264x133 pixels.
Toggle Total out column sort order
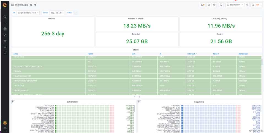192,54
